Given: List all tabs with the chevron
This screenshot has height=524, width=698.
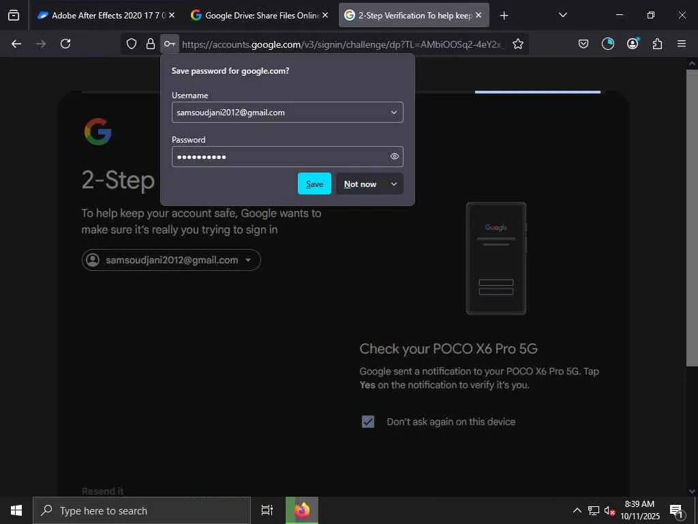Looking at the screenshot, I should (562, 15).
